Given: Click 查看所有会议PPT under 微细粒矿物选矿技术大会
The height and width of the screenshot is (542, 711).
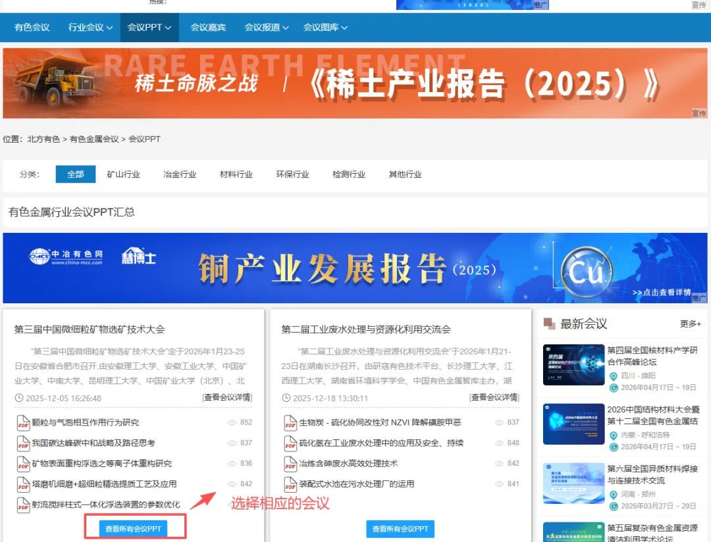Looking at the screenshot, I should (133, 529).
